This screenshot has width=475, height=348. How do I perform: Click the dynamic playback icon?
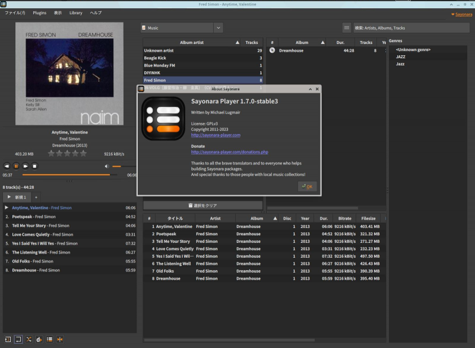[39, 339]
